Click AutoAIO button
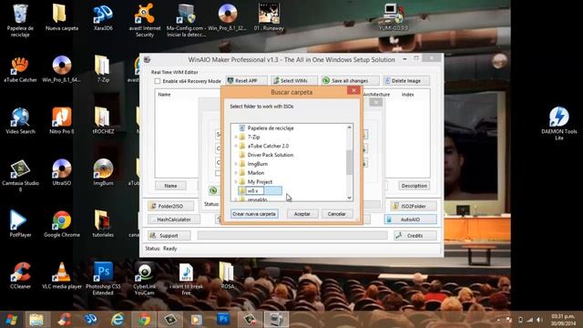Screen dimensions: 583x328 (x=411, y=220)
